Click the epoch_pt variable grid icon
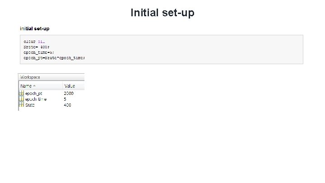The image size is (325, 183). point(21,93)
